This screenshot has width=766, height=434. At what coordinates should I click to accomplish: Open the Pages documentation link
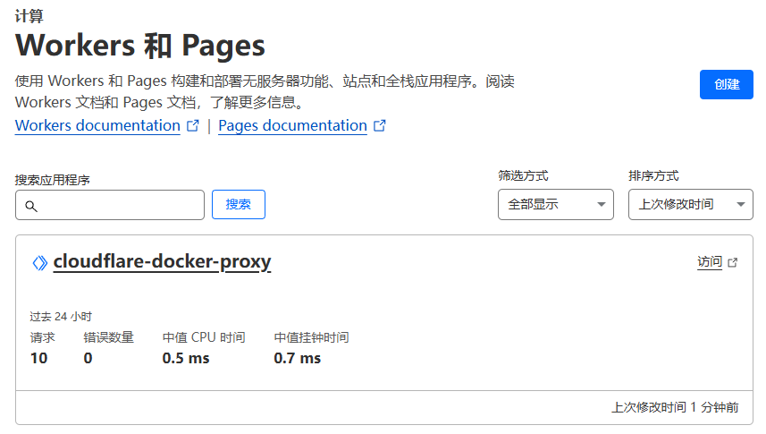[292, 126]
